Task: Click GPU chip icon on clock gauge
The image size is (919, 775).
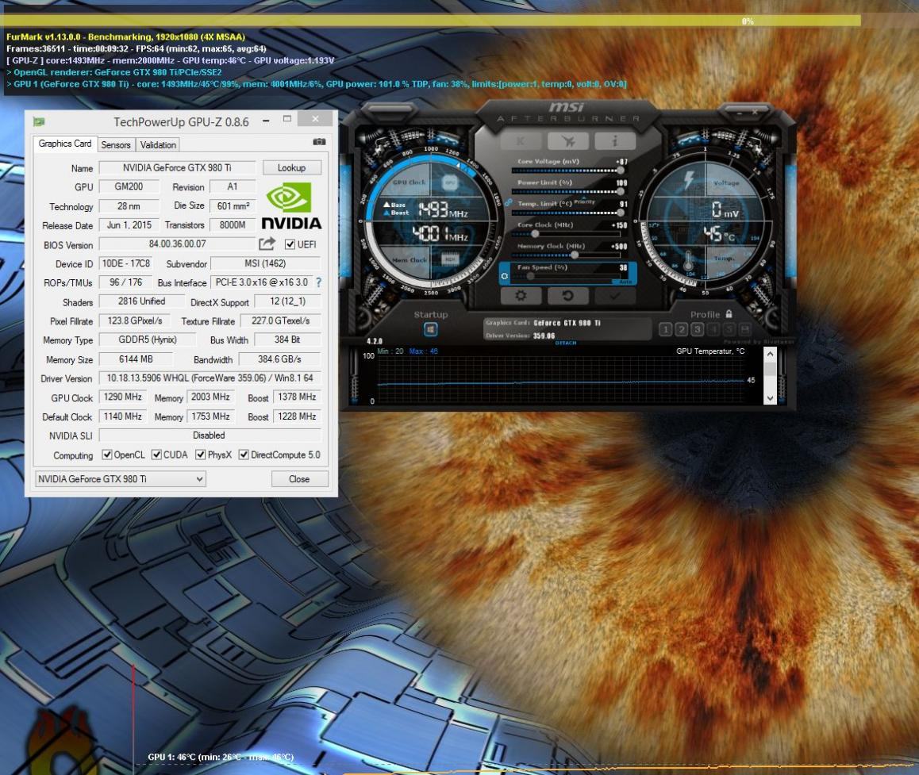Action: pos(449,182)
